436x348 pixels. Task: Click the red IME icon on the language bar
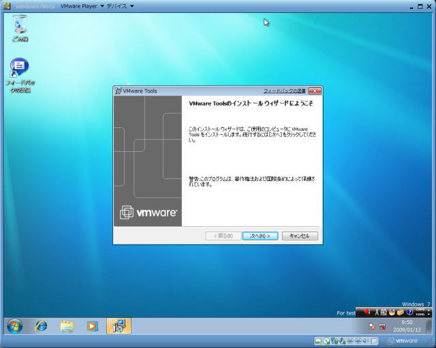367,312
